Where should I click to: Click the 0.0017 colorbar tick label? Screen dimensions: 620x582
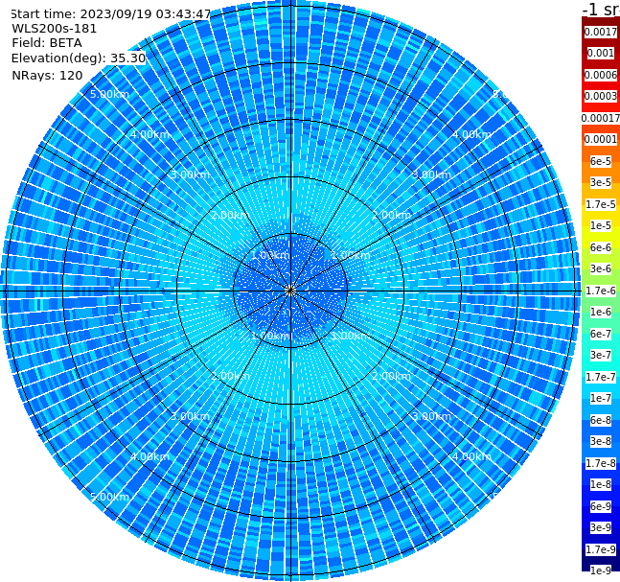[x=601, y=32]
